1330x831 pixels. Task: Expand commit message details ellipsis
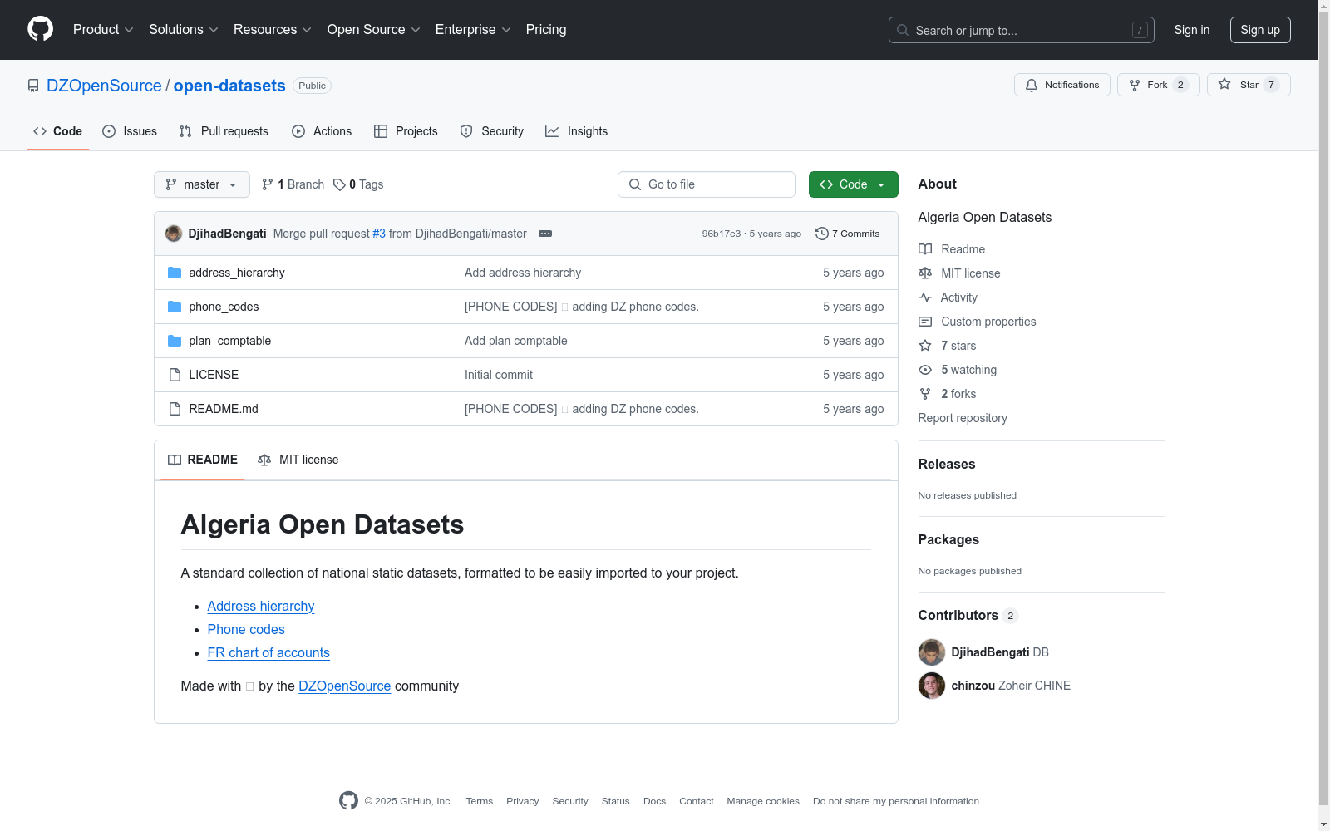click(x=545, y=234)
